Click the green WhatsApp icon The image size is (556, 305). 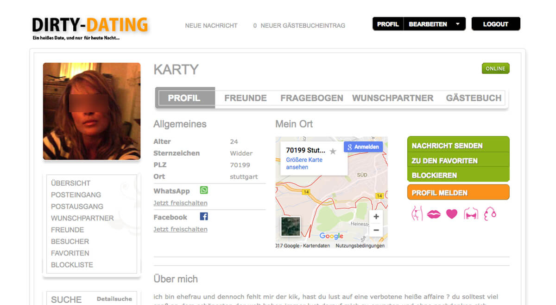pos(204,190)
